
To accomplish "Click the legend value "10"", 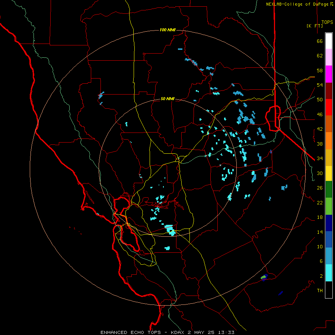I will click(320, 247).
